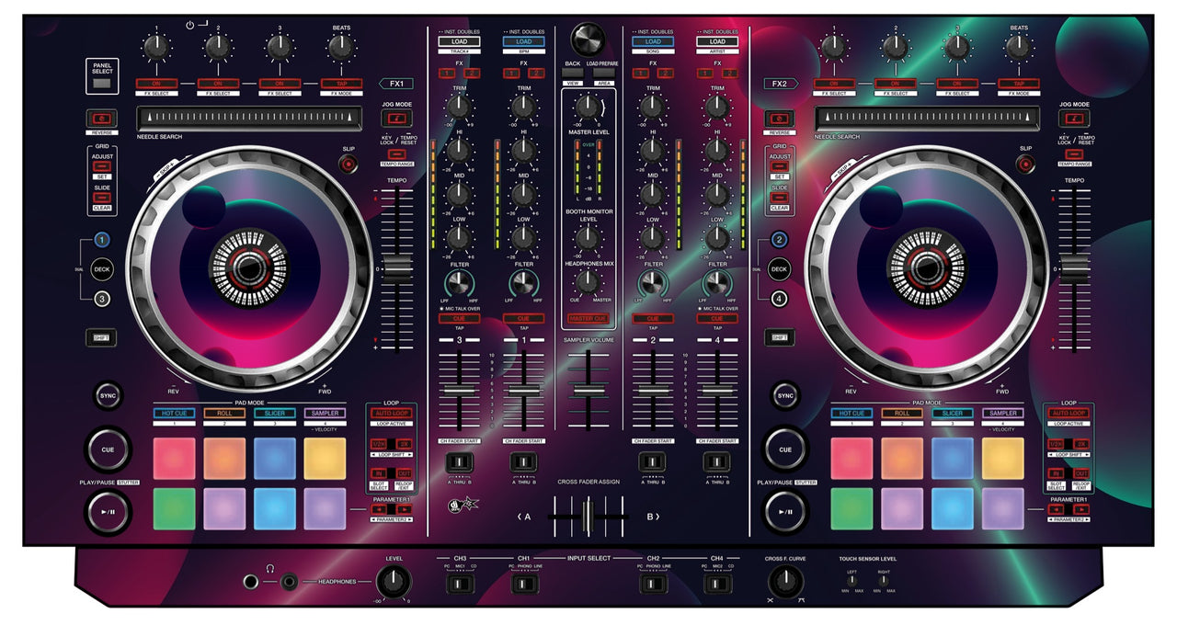Select ROLL pad mode on left deck
The width and height of the screenshot is (1177, 625).
[224, 414]
